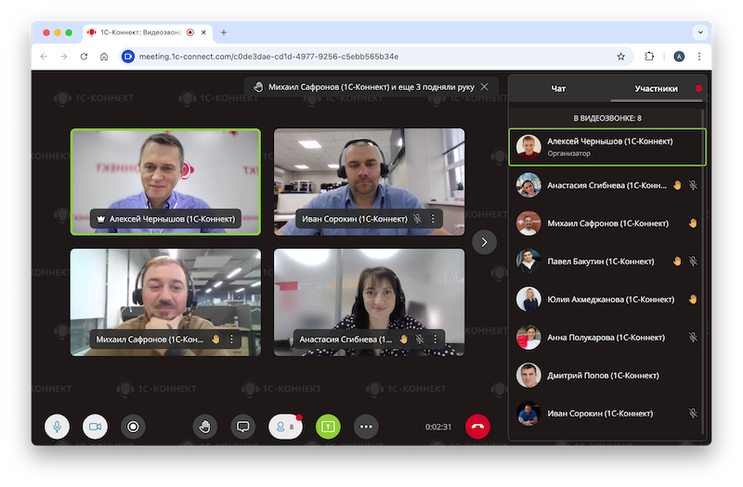Raise hand using the toolbar button
The width and height of the screenshot is (743, 487).
[205, 427]
